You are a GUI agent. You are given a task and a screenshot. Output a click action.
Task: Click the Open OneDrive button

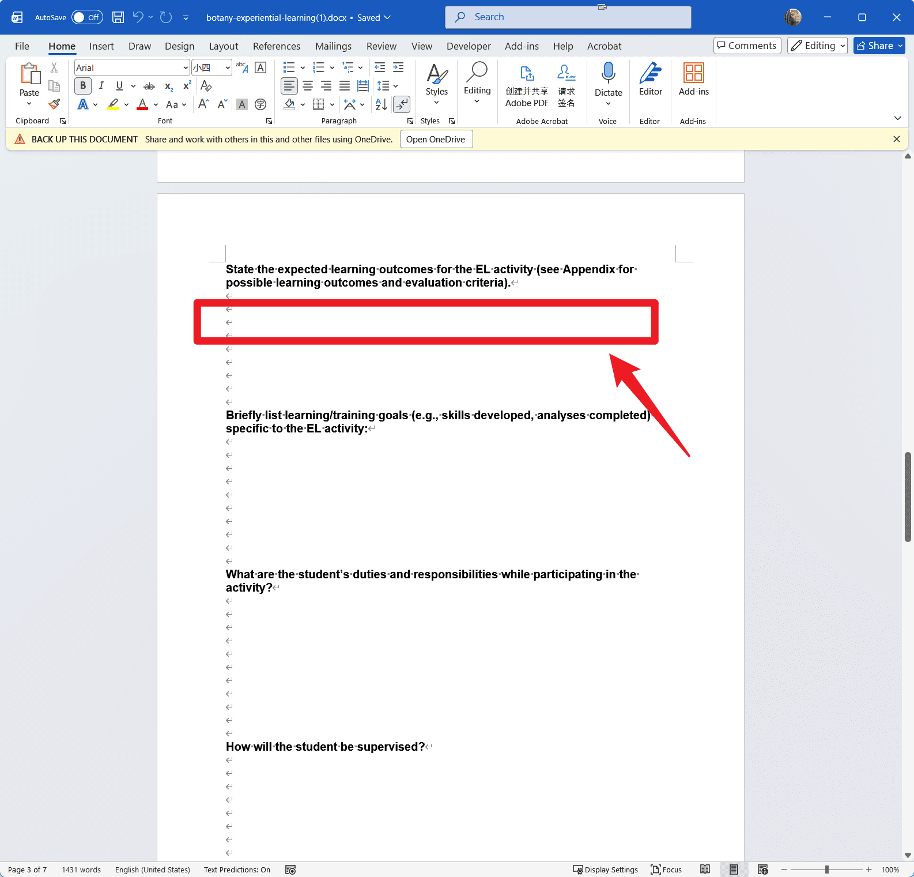click(x=436, y=139)
